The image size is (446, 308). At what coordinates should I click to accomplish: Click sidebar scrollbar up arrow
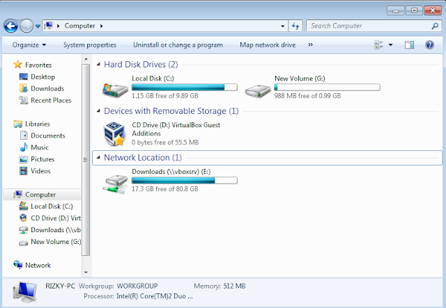tap(86, 59)
